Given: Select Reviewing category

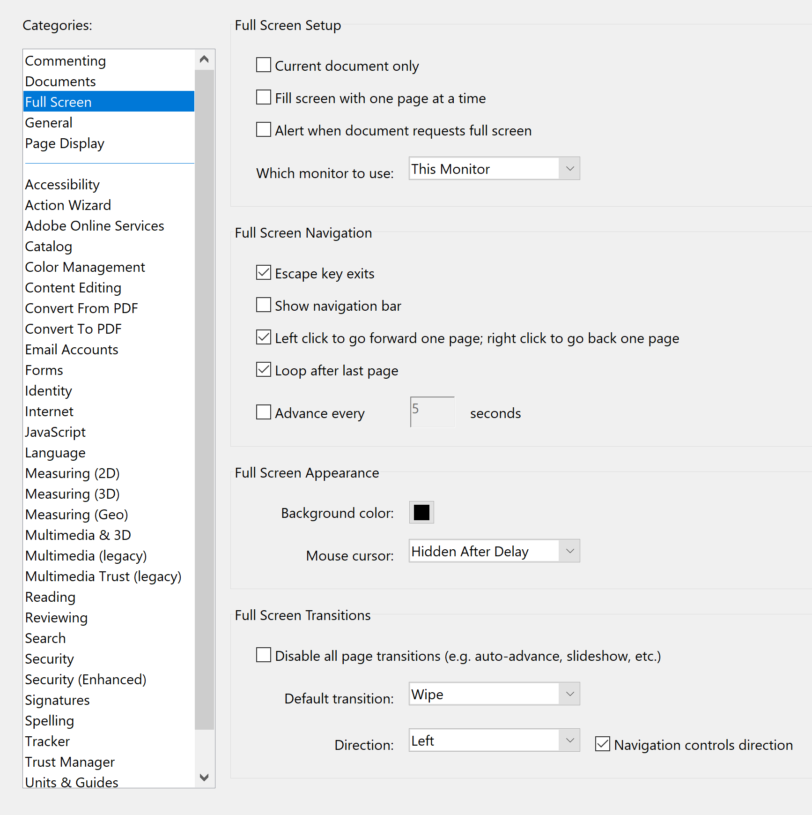Looking at the screenshot, I should tap(109, 618).
